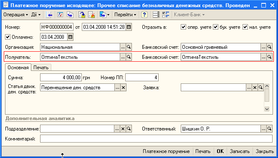Click magnifier icon for Получатель field

(x=129, y=57)
